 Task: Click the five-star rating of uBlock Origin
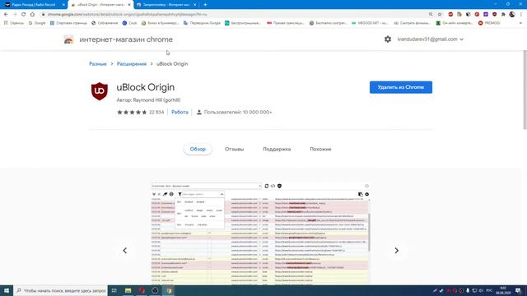pos(132,112)
